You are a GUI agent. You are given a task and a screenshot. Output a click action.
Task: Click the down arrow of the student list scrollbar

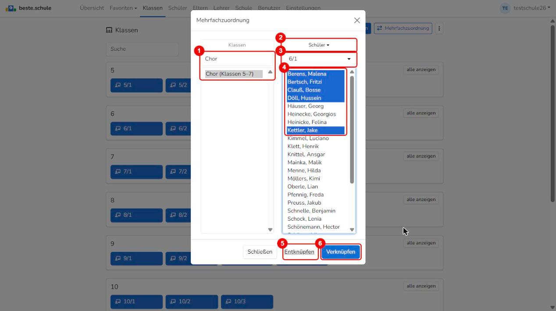[352, 230]
